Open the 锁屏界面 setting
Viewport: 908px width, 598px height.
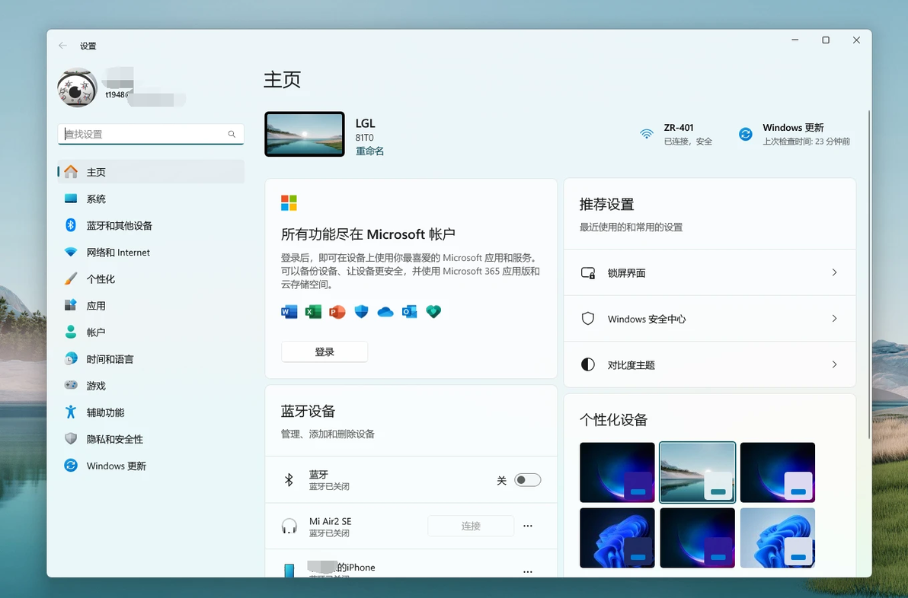click(x=709, y=272)
